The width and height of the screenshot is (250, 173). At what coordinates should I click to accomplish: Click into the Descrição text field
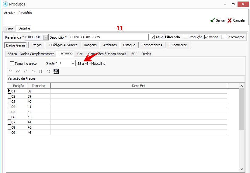click(109, 37)
